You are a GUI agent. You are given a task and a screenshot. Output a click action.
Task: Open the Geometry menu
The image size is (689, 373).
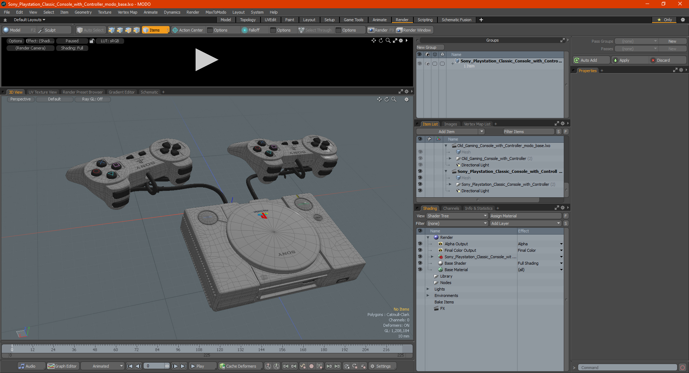click(83, 12)
